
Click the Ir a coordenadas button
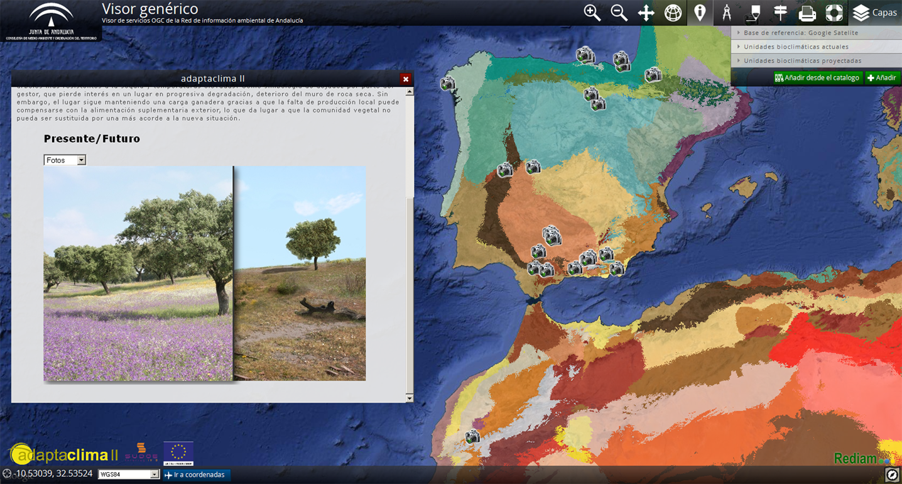click(x=195, y=475)
